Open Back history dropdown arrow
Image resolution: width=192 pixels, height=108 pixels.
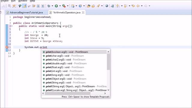[142, 6]
